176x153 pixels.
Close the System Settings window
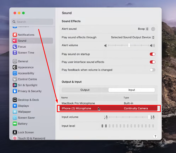click(15, 13)
